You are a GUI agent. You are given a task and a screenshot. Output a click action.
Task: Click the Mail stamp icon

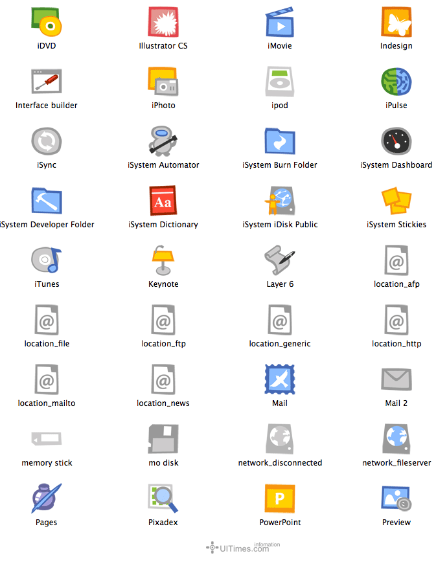click(280, 379)
